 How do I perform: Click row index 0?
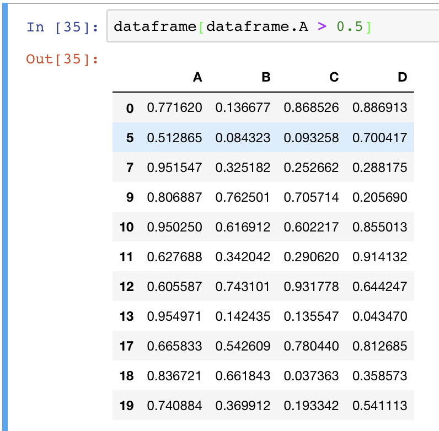pos(130,109)
